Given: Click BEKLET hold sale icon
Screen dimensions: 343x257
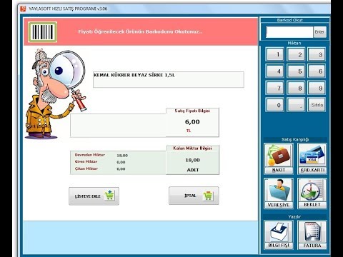Looking at the screenshot, I should [312, 193].
